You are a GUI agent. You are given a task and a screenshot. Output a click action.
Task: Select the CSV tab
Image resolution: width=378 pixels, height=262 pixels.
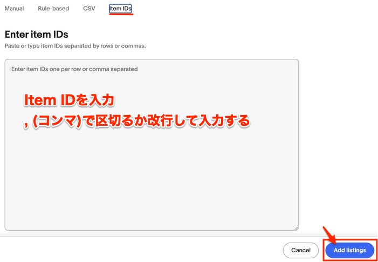89,9
